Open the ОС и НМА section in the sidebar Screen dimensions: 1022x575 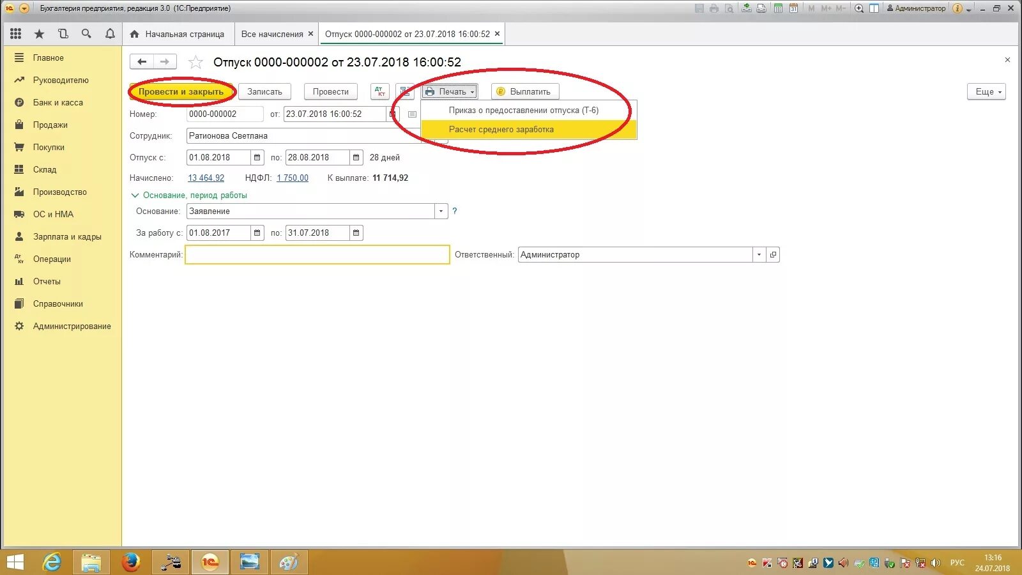tap(62, 214)
